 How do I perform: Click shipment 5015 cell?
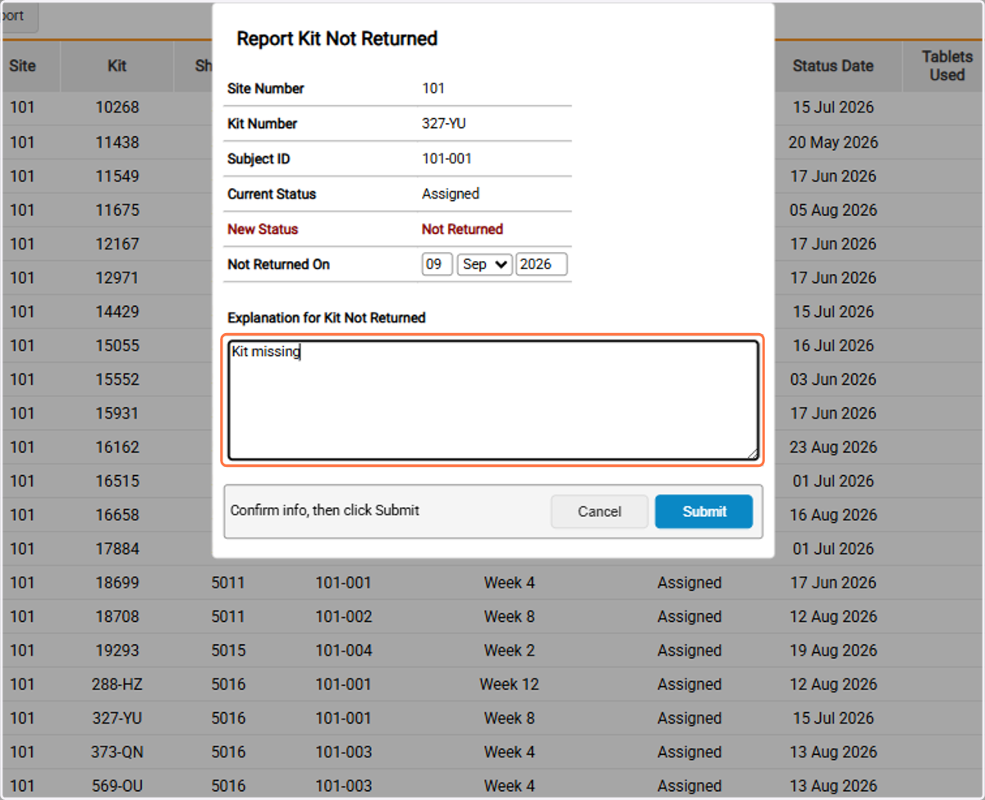click(x=228, y=651)
